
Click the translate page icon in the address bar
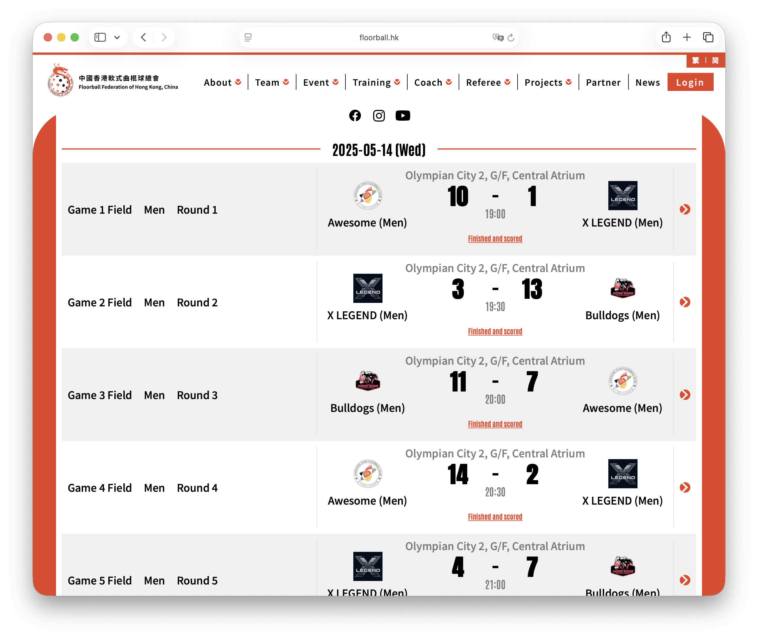pos(498,37)
